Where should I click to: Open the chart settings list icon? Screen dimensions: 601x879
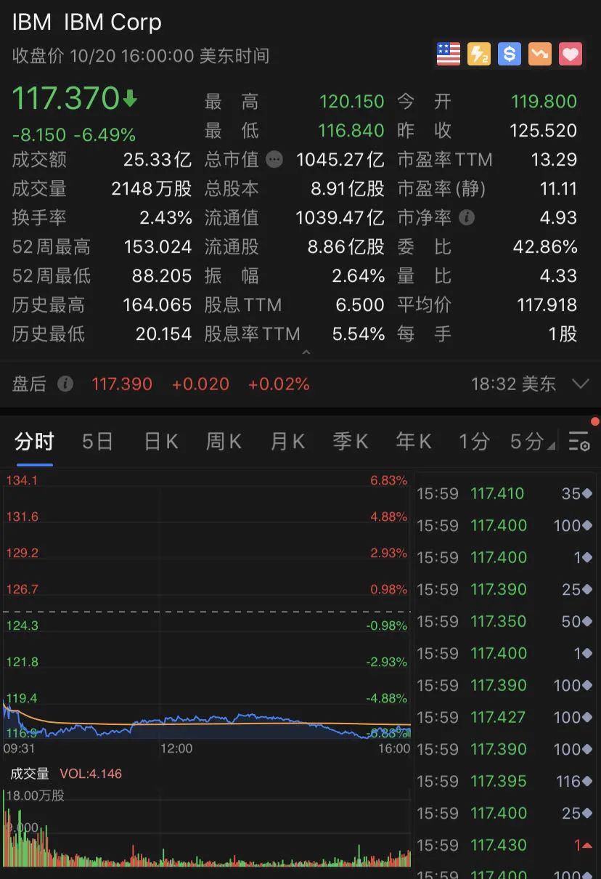[578, 441]
